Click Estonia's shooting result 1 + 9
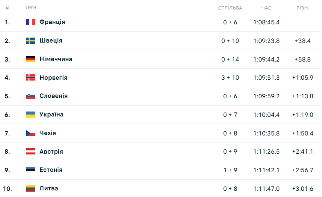 [x=230, y=170]
